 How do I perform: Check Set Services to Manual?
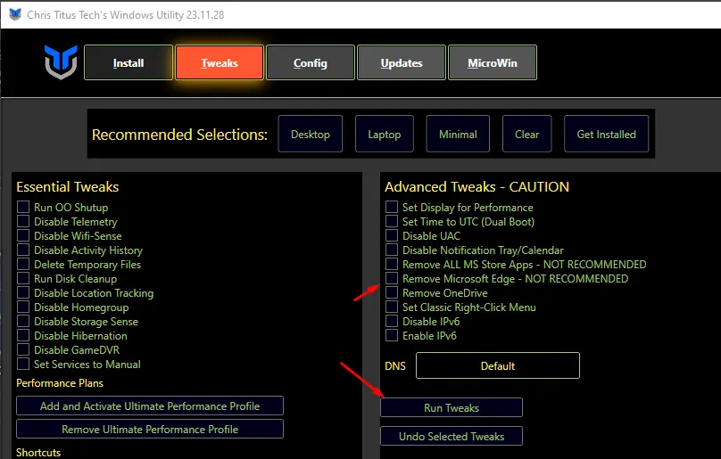coord(23,364)
